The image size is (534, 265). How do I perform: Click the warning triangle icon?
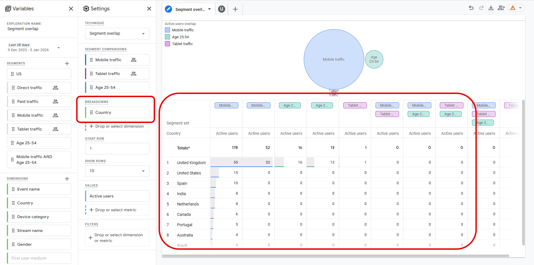pos(513,8)
